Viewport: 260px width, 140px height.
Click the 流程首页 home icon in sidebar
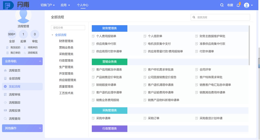tap(5, 71)
